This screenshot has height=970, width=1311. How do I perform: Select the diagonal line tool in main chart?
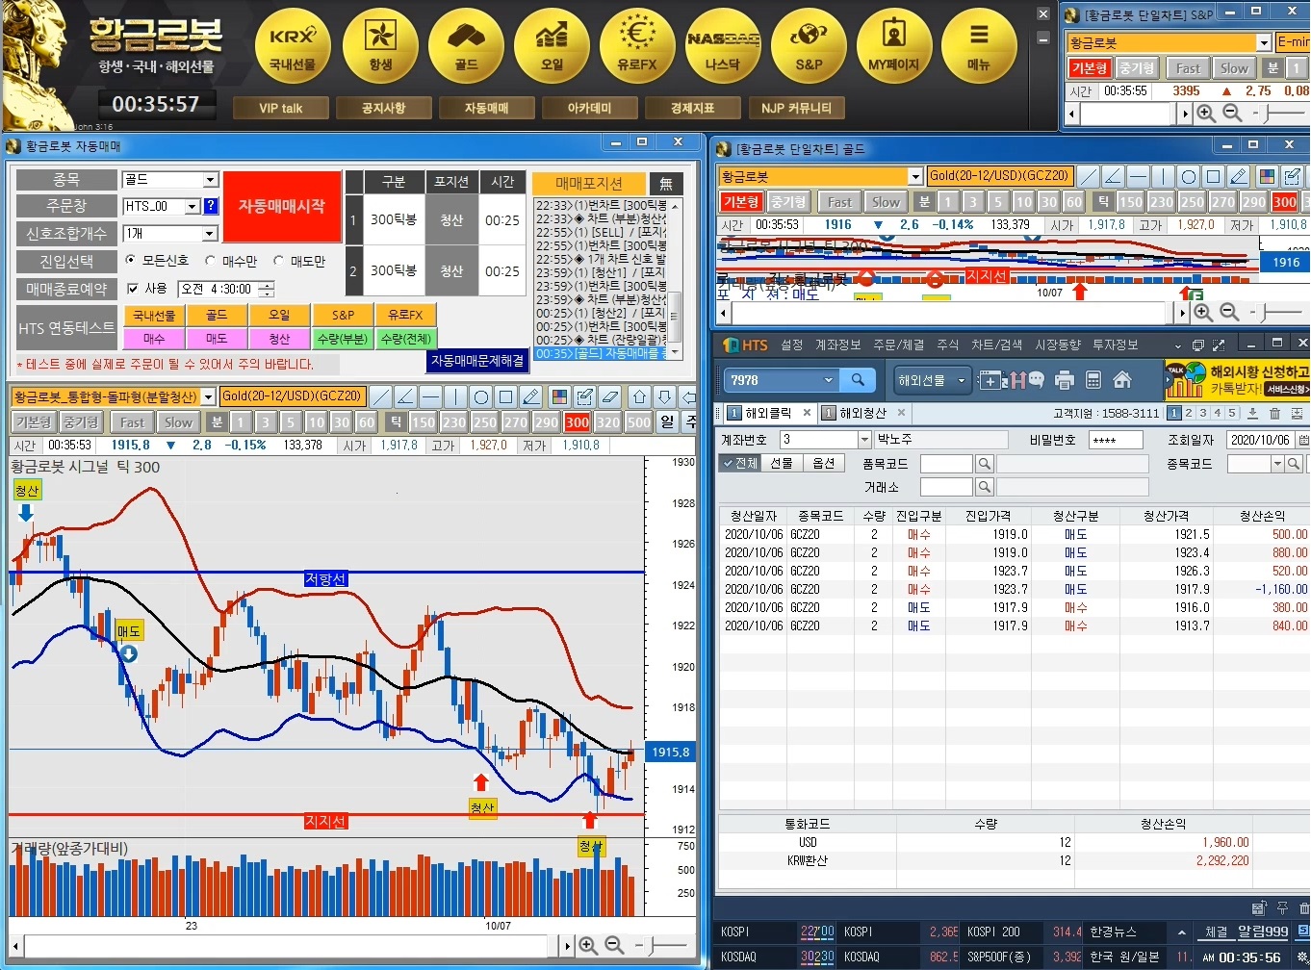click(381, 396)
